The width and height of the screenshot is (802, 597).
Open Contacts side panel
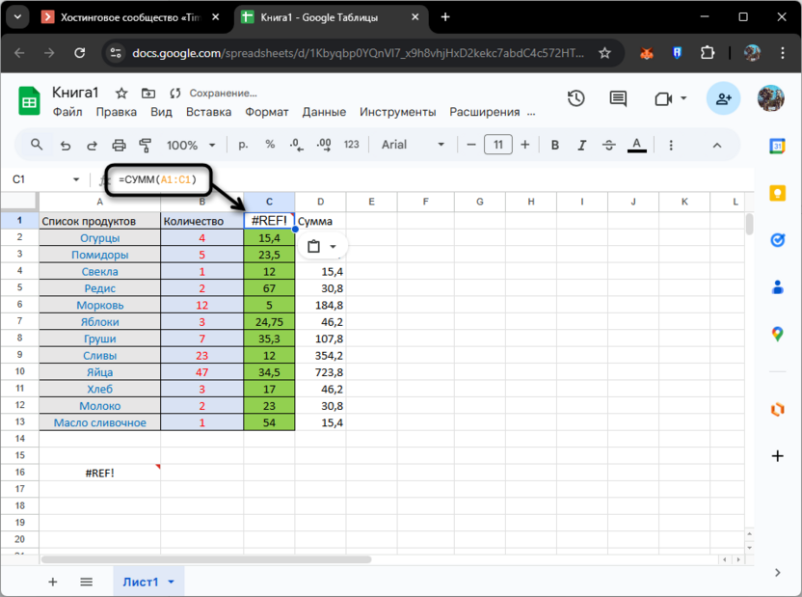click(778, 287)
